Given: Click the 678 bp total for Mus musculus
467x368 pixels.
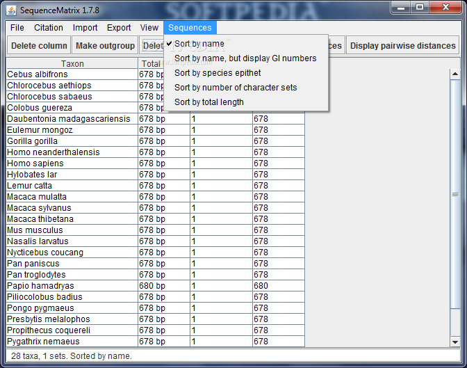Looking at the screenshot, I should [x=164, y=230].
